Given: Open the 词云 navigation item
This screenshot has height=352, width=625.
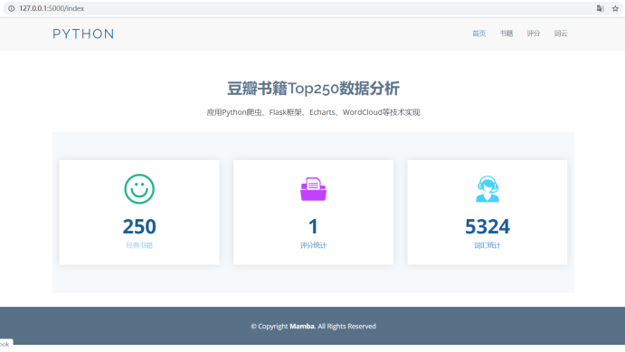Looking at the screenshot, I should 561,33.
